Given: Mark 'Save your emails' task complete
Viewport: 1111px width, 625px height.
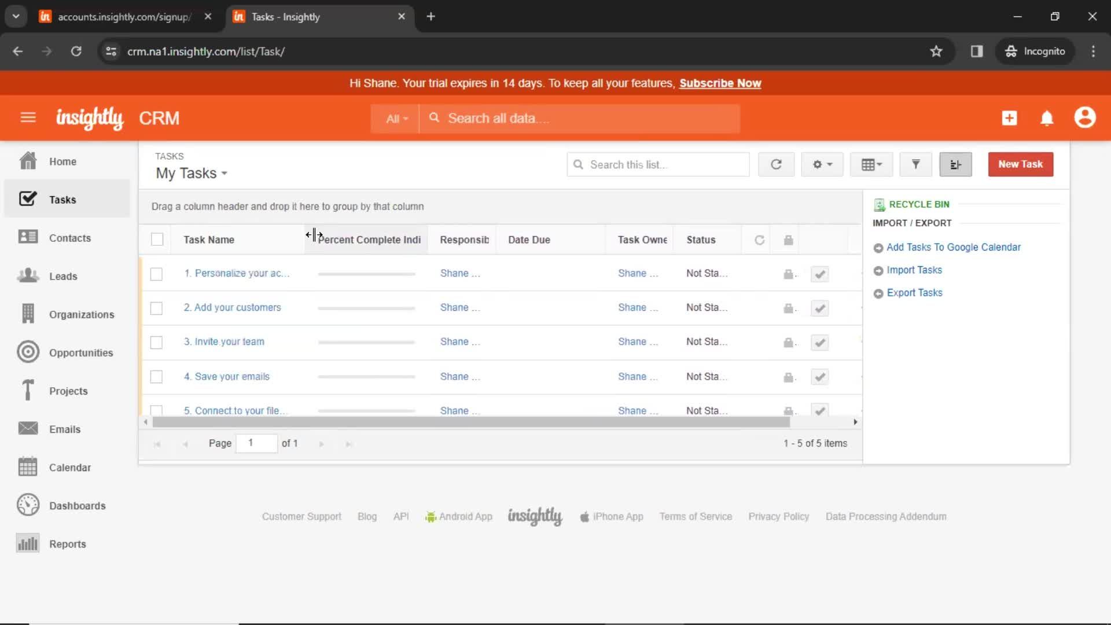Looking at the screenshot, I should click(x=819, y=377).
